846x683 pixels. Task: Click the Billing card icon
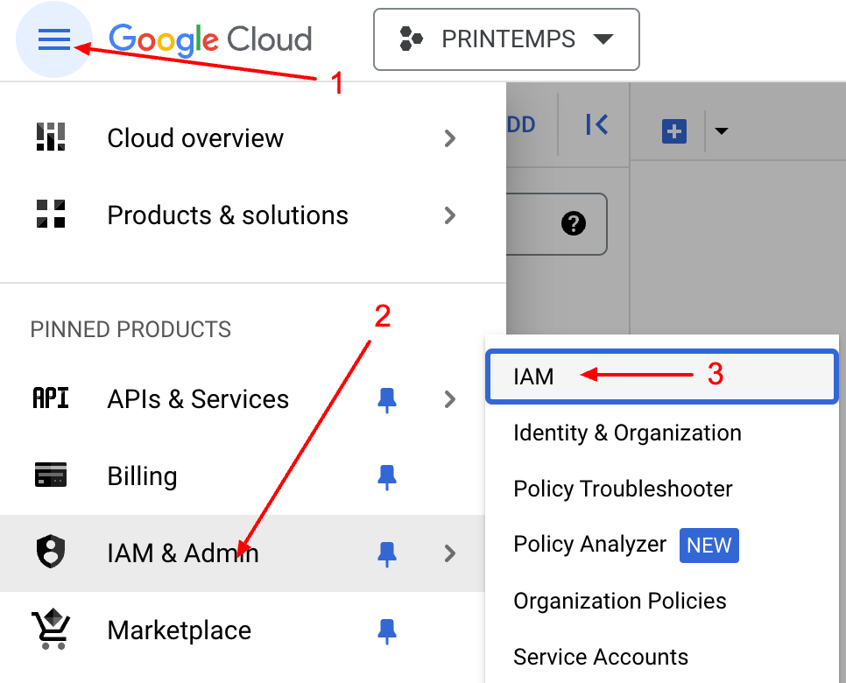[50, 475]
